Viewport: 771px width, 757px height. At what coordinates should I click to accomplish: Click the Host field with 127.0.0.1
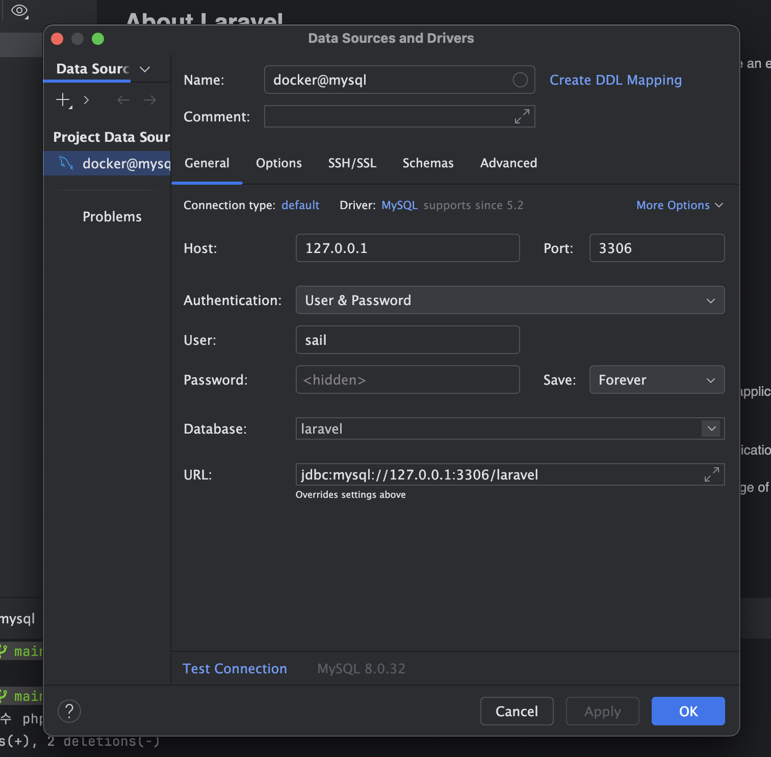407,248
